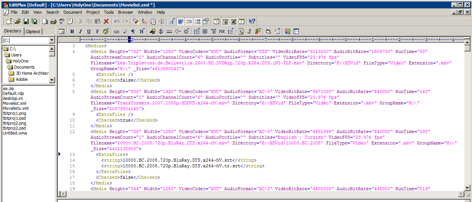
Task: Insert preformatted PRE tag
Action: coord(222,31)
